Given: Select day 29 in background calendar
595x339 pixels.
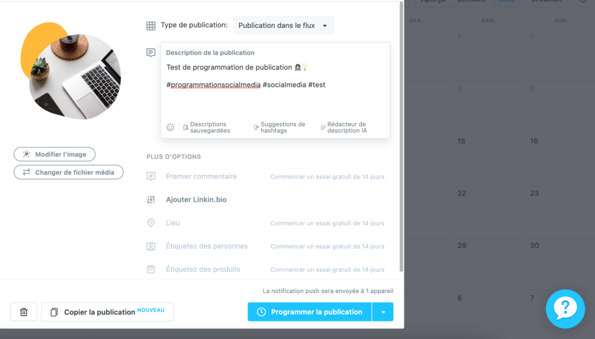Looking at the screenshot, I should pyautogui.click(x=461, y=246).
